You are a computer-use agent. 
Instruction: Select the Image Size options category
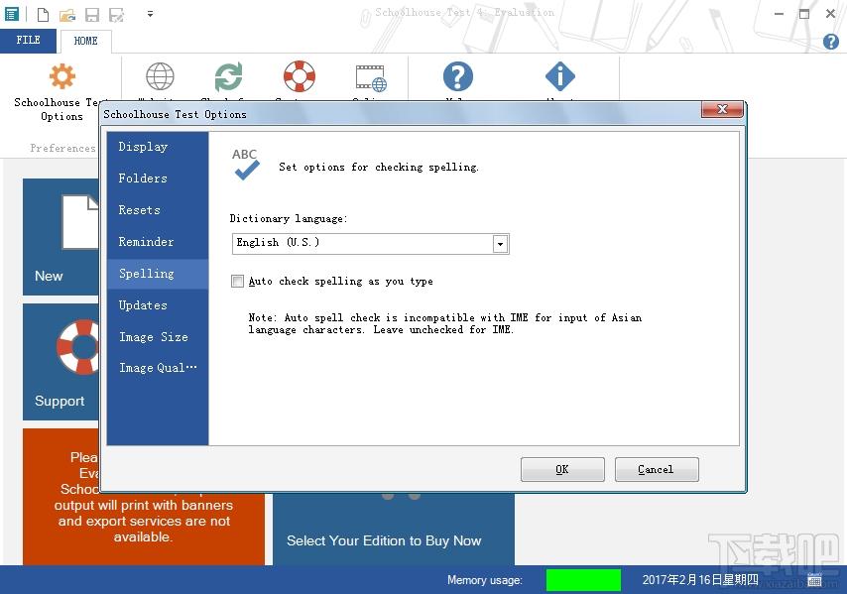click(157, 337)
